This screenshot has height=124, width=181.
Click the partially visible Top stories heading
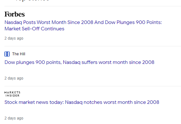pos(32,1)
